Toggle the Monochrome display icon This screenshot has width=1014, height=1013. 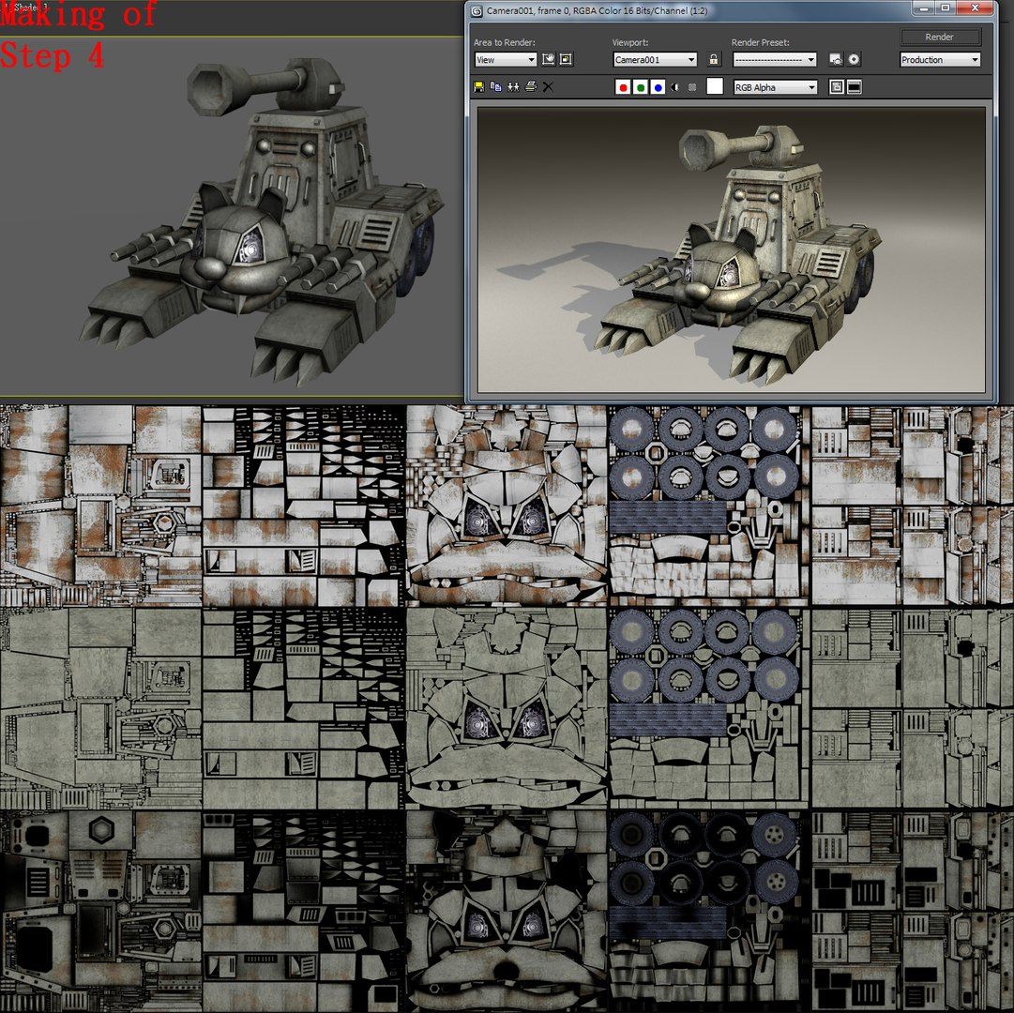coord(692,87)
